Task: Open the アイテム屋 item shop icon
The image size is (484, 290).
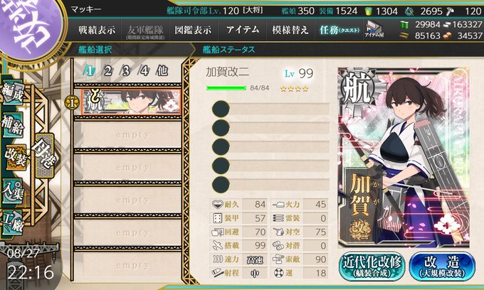Action: click(374, 29)
